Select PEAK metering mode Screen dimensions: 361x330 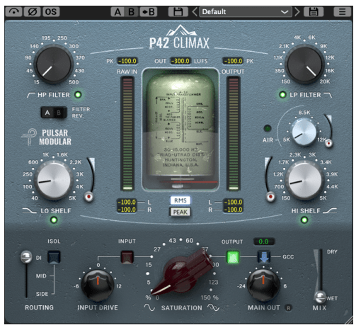coord(180,212)
